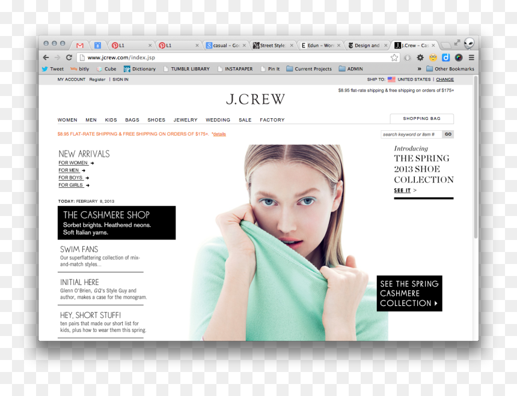Image resolution: width=517 pixels, height=396 pixels.
Task: Click the US flag icon
Action: (391, 79)
